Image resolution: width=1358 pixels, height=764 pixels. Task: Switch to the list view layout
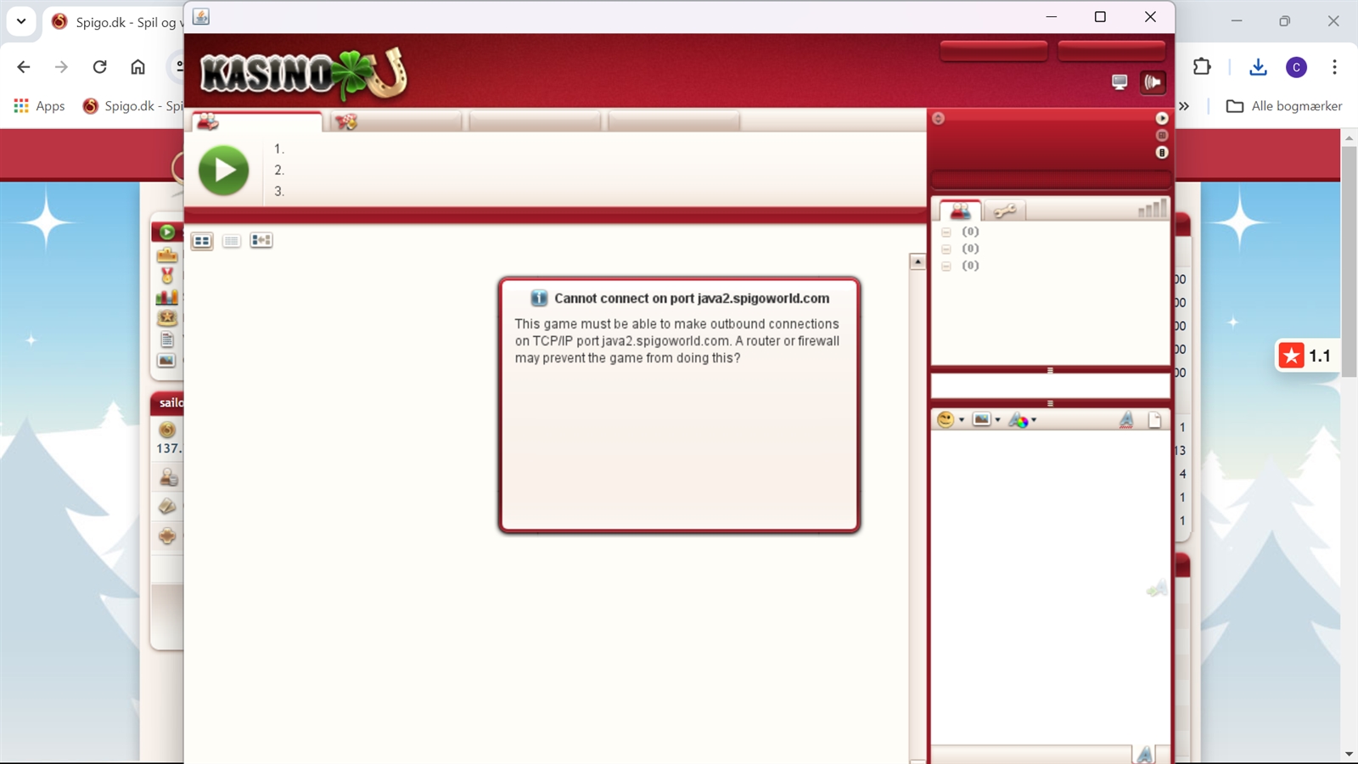[x=231, y=241]
